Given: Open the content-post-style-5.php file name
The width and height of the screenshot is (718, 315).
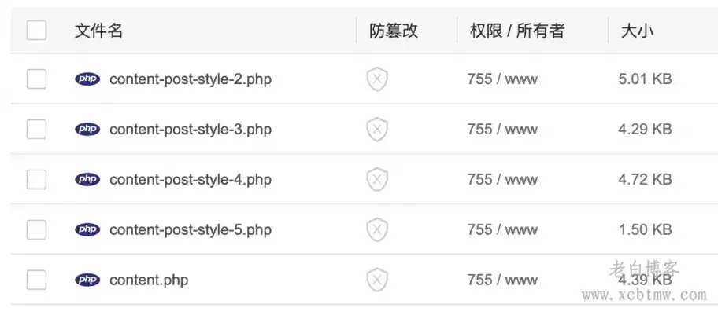Looking at the screenshot, I should tap(191, 230).
